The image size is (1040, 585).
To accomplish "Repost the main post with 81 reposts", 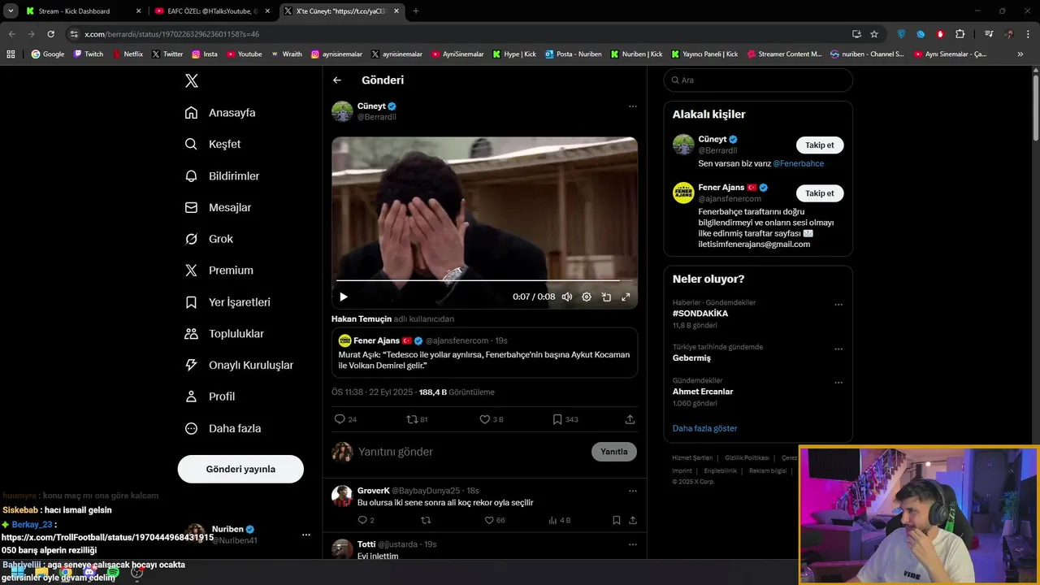I will 417,419.
